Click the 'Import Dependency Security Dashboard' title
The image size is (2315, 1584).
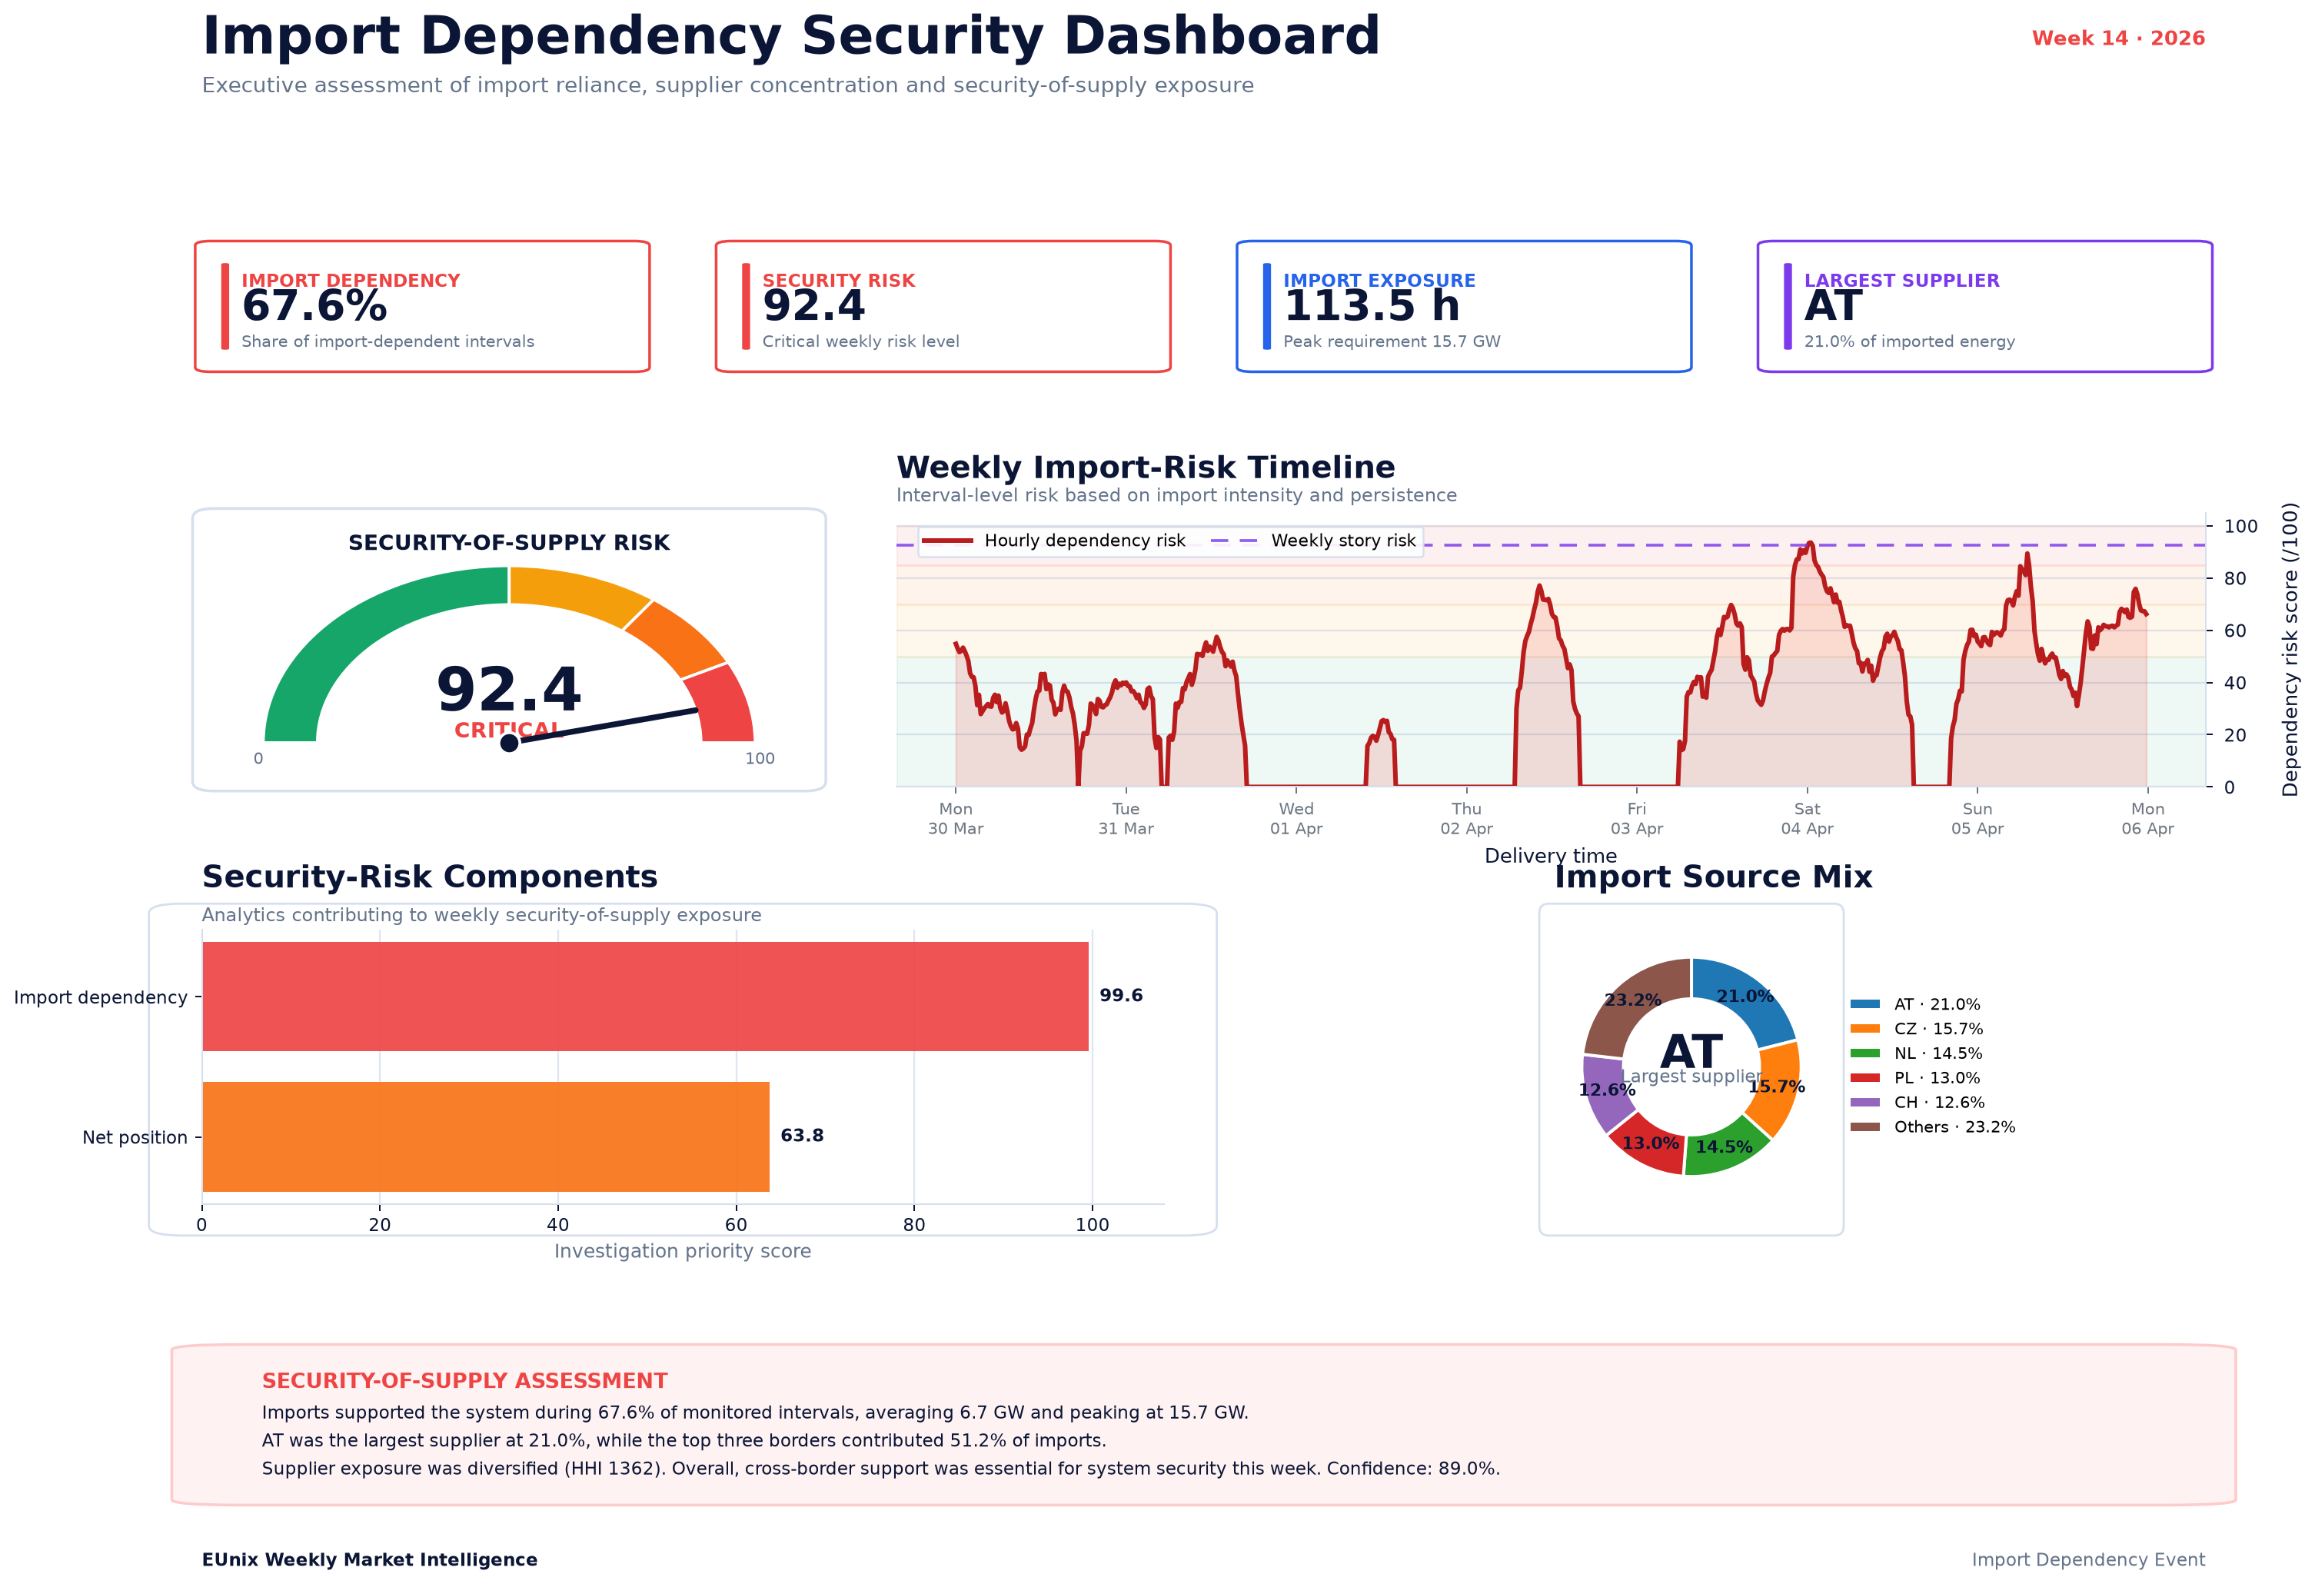click(791, 37)
